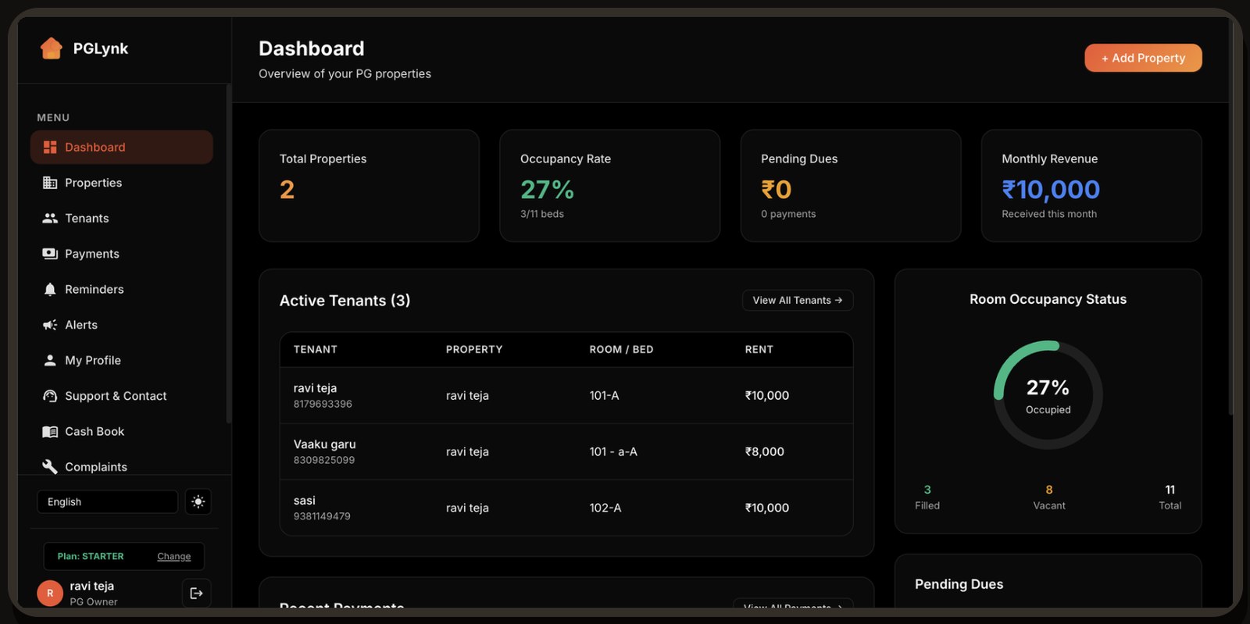Viewport: 1250px width, 624px height.
Task: Select Payments in the sidebar menu
Action: tap(122, 254)
